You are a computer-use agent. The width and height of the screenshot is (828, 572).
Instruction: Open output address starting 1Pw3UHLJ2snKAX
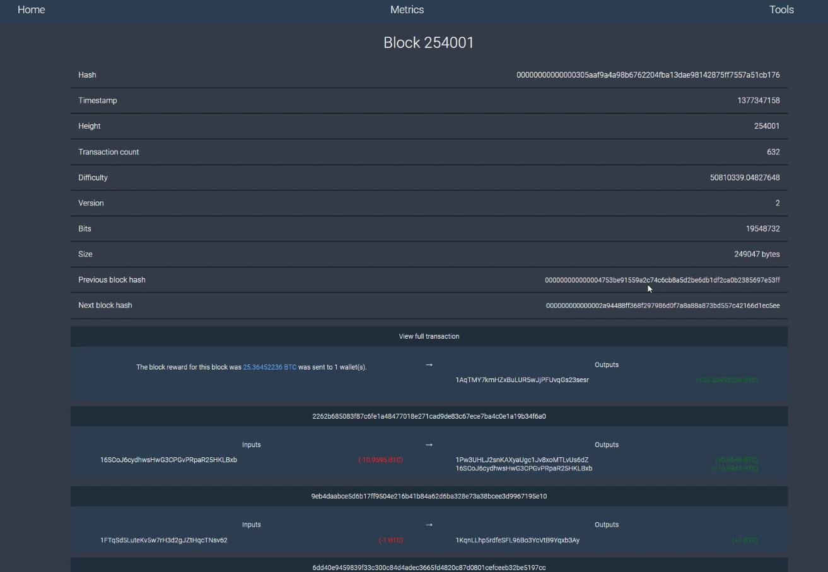pyautogui.click(x=522, y=460)
